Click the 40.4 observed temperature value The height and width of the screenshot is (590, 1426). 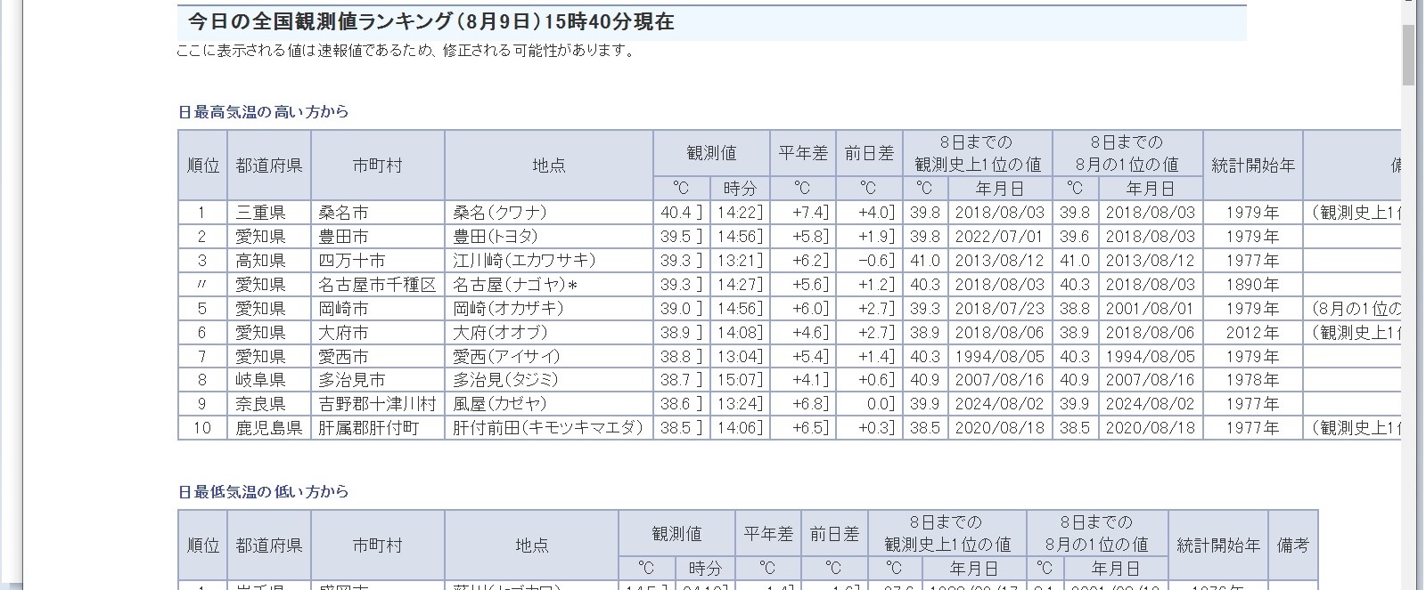(676, 213)
